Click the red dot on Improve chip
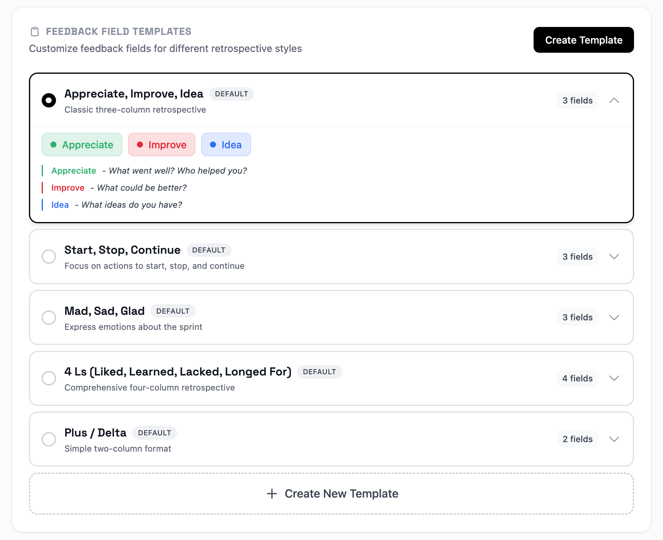Viewport: 663px width, 540px height. click(140, 145)
